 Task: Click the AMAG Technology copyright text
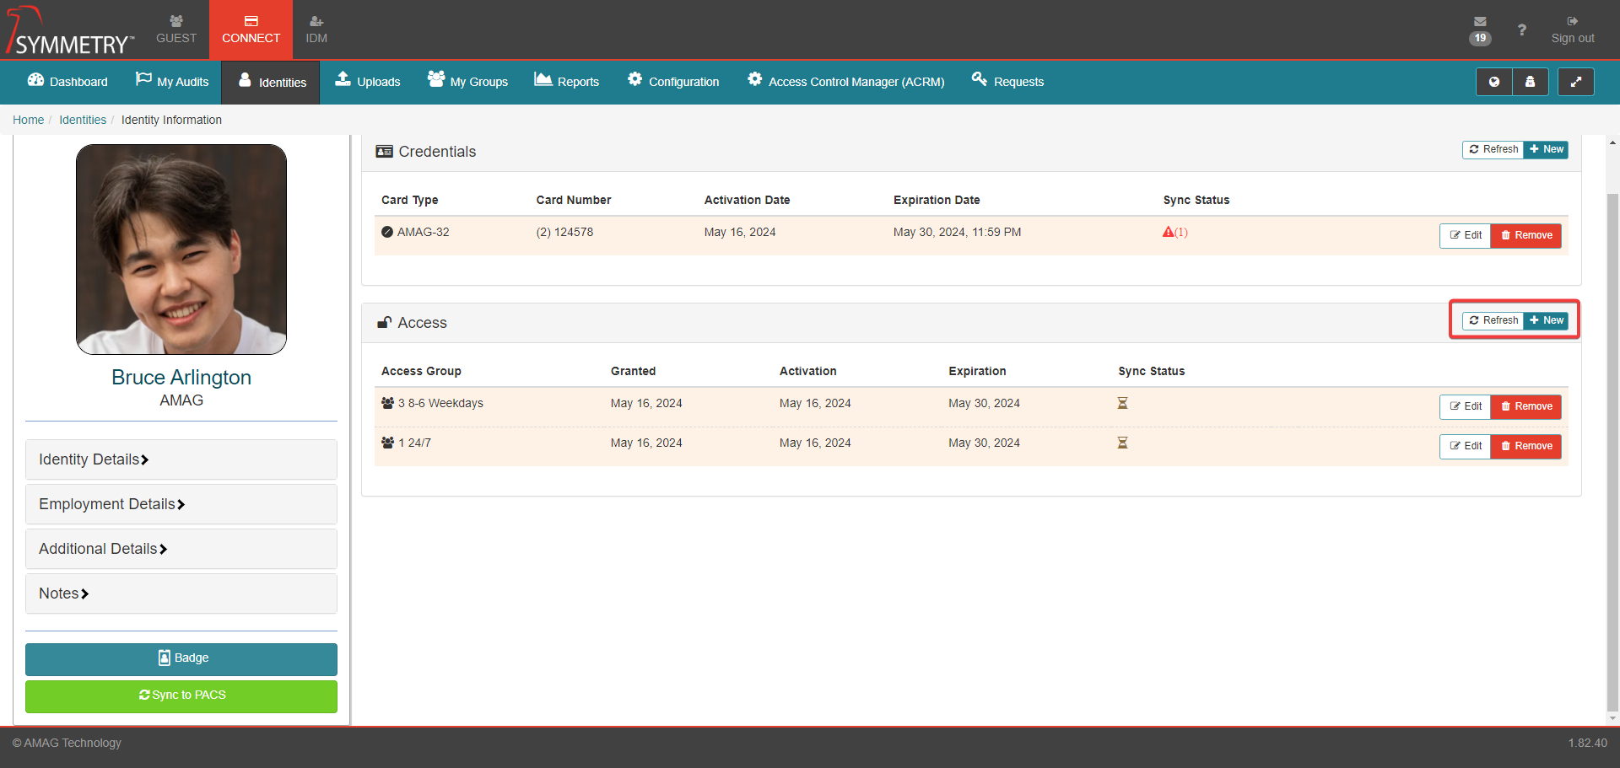67,743
